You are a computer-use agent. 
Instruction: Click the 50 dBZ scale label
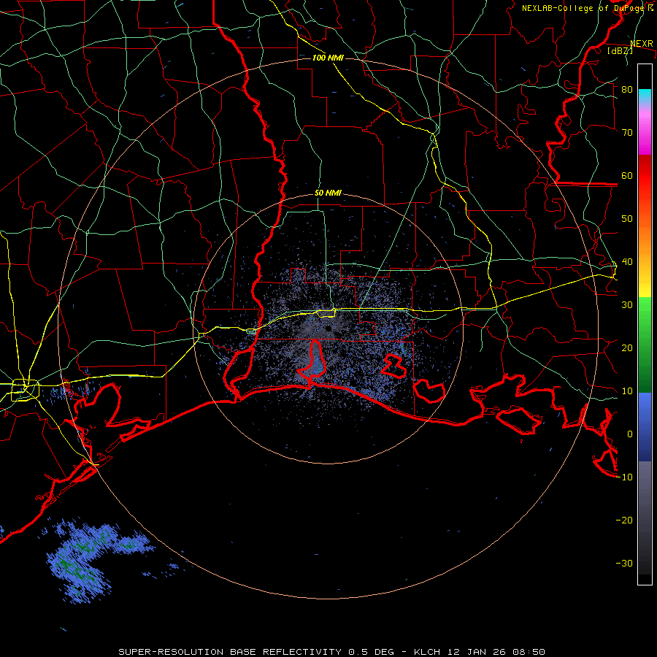(x=627, y=219)
